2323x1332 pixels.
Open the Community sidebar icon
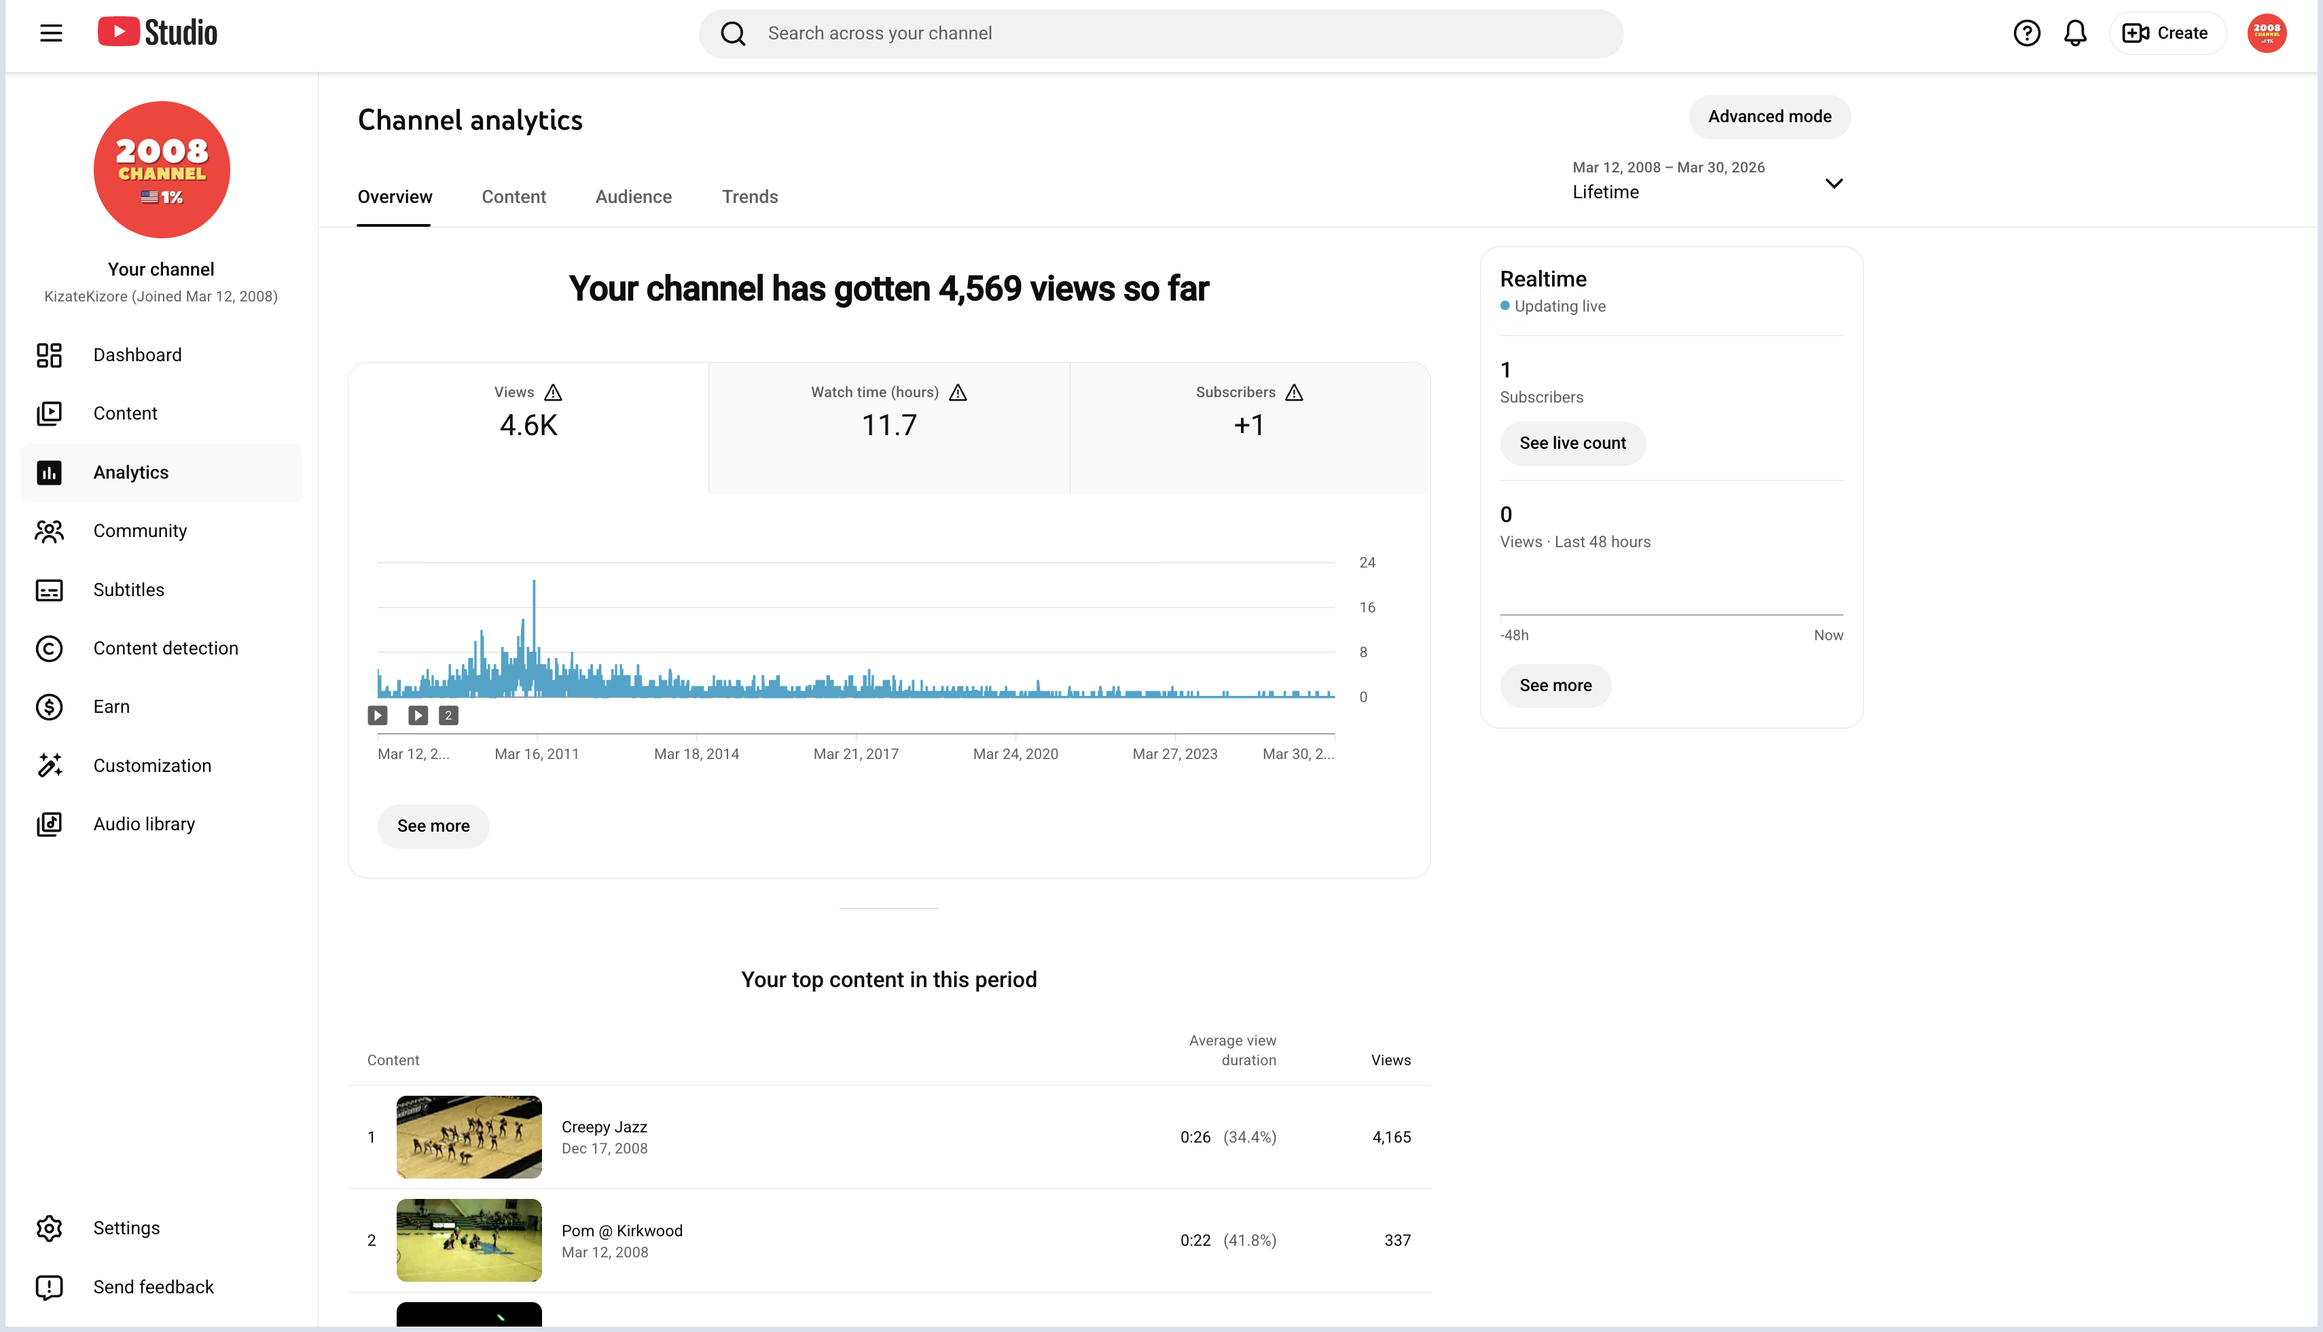pyautogui.click(x=50, y=532)
